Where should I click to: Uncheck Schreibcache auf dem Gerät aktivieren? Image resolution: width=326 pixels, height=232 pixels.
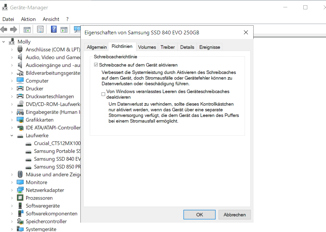[96, 65]
